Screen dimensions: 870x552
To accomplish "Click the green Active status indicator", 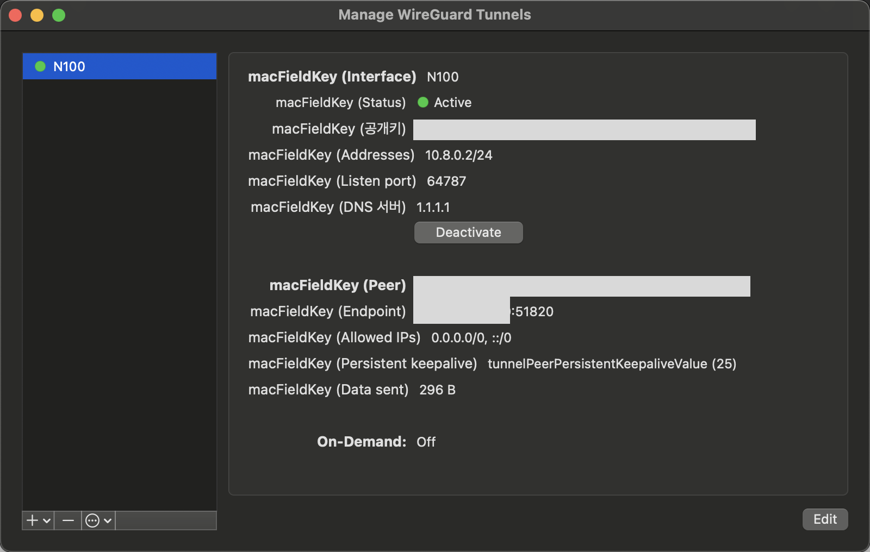I will tap(423, 102).
